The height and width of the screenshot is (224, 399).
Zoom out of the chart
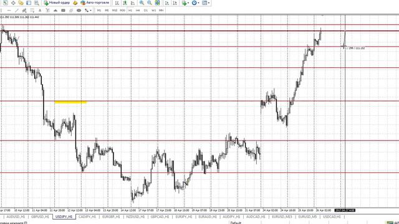click(150, 2)
